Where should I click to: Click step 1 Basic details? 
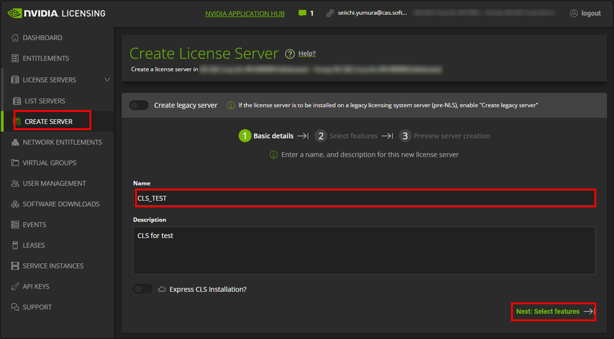click(x=266, y=136)
